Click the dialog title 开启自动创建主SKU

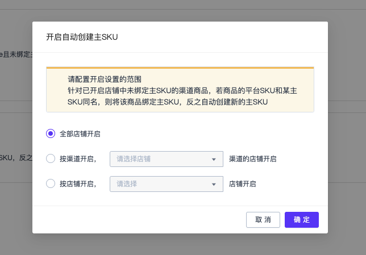(x=82, y=37)
